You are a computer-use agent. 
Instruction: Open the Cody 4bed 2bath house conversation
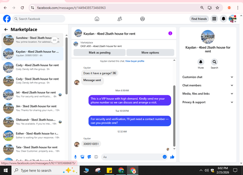pos(33,67)
